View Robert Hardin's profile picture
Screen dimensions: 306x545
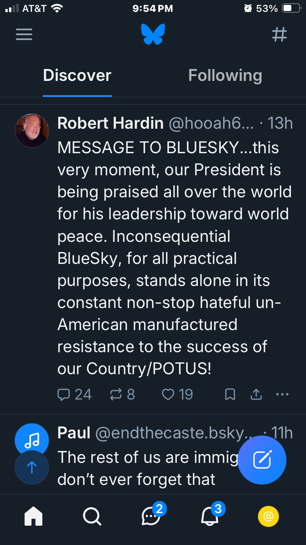point(32,130)
